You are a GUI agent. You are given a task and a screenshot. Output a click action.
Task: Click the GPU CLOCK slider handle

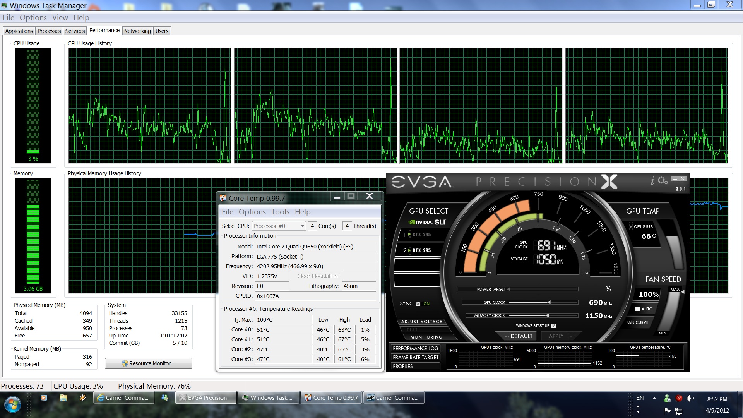(549, 302)
